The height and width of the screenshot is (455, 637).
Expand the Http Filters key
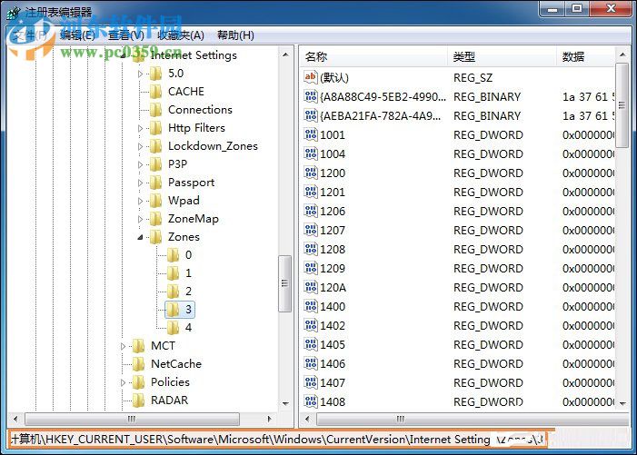pos(140,128)
